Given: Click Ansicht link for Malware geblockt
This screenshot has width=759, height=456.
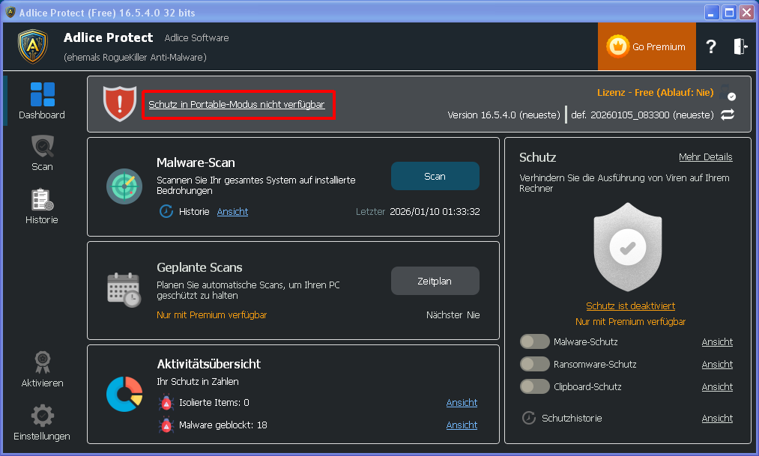Looking at the screenshot, I should pyautogui.click(x=462, y=425).
